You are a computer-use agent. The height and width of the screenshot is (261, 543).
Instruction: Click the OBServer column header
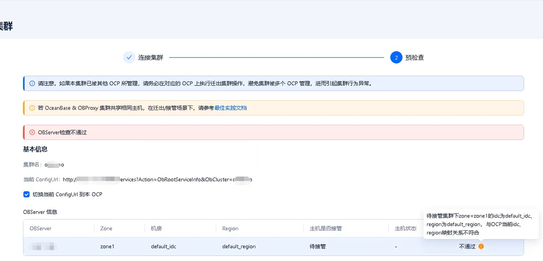[x=40, y=228]
